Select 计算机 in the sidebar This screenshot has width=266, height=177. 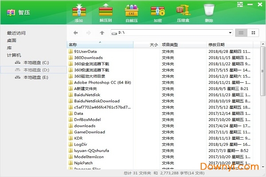tap(14, 55)
